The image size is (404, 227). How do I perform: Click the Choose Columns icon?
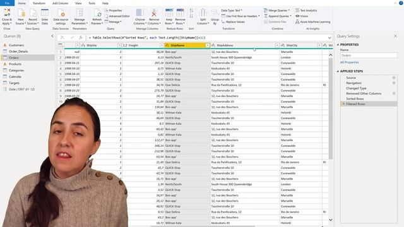[140, 13]
